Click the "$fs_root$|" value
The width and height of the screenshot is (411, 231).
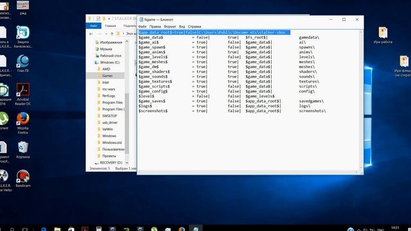click(256, 37)
